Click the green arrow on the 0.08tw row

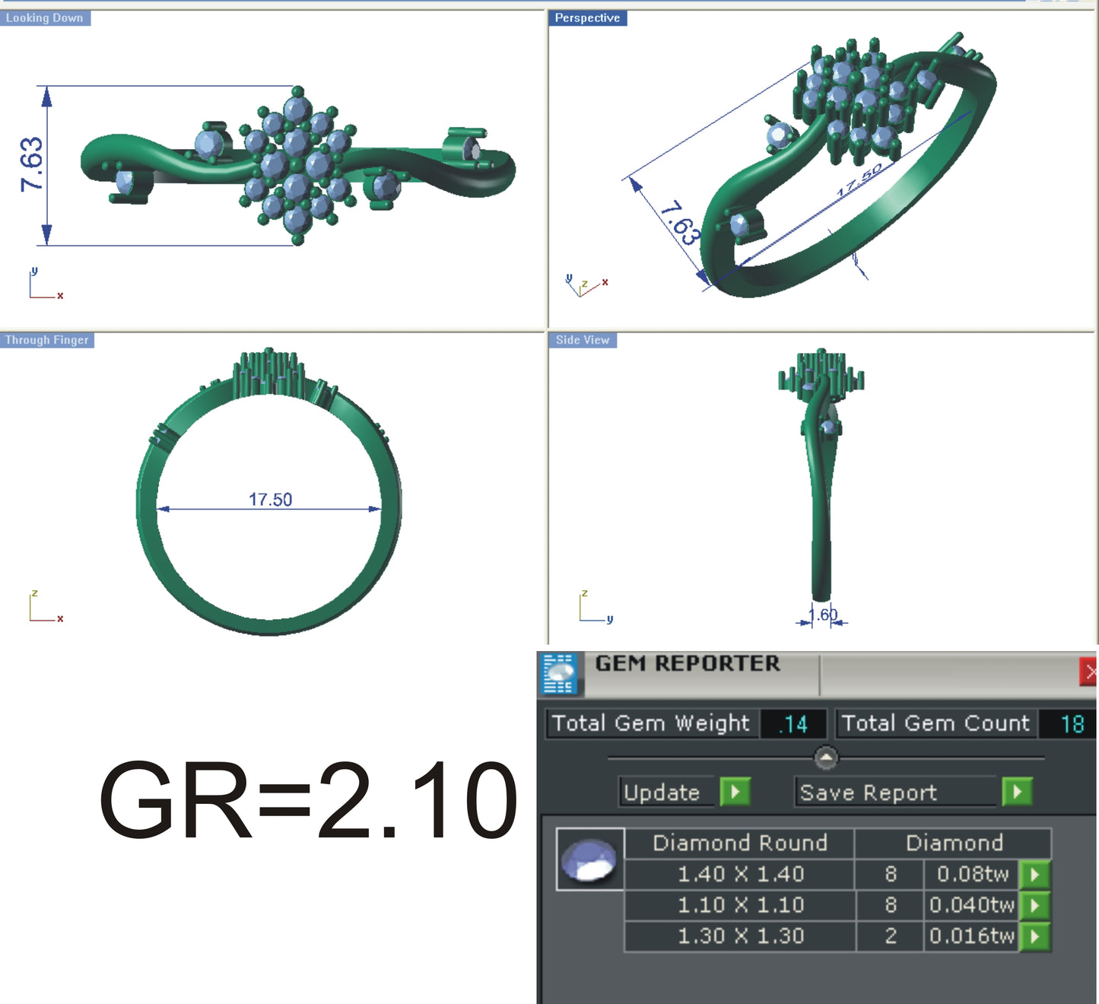click(1034, 874)
